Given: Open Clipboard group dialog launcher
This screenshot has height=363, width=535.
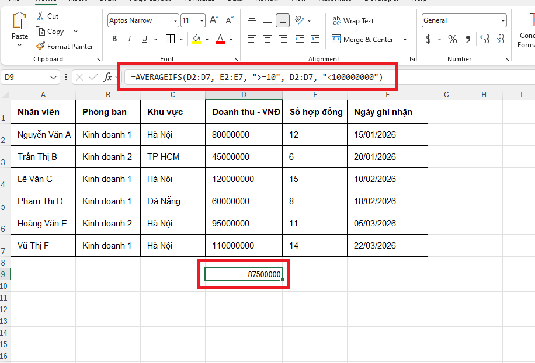Looking at the screenshot, I should click(98, 59).
